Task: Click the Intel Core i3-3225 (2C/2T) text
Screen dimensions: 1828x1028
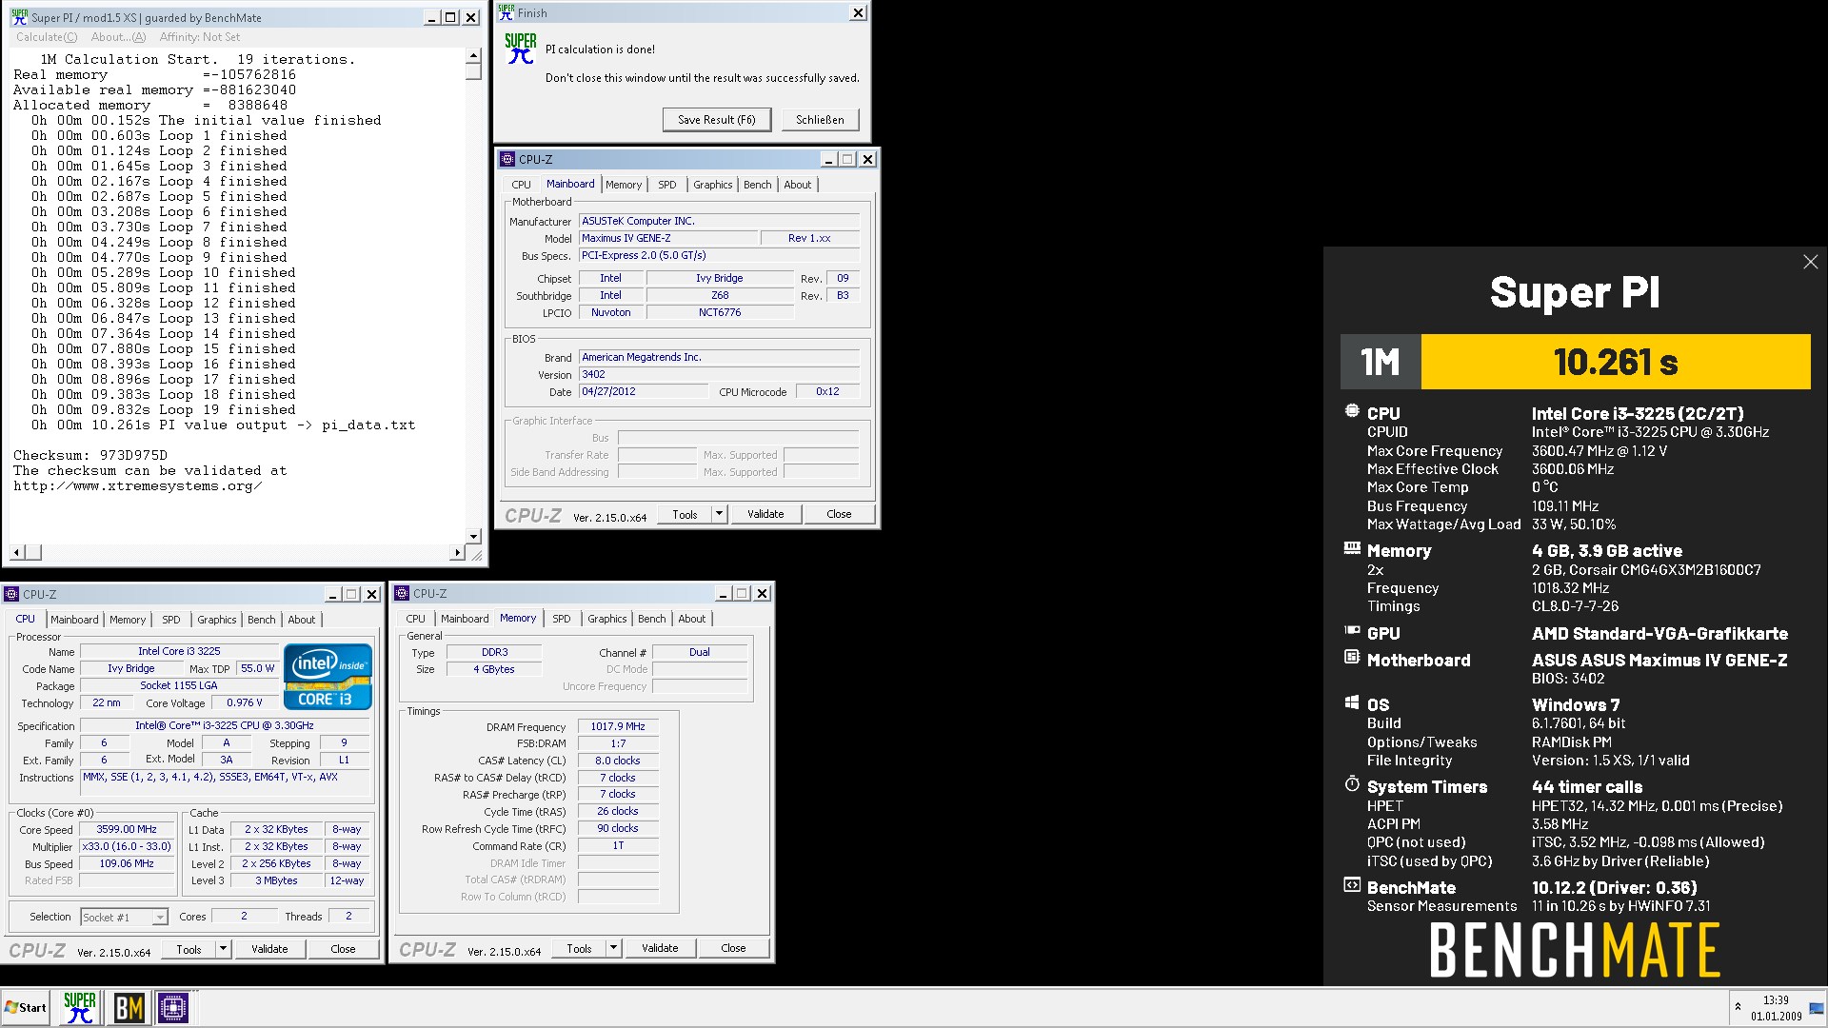Action: click(x=1638, y=414)
